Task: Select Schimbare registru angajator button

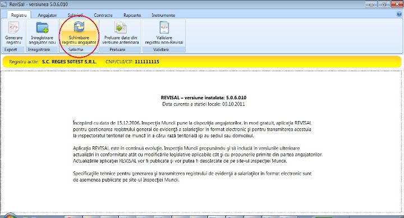Action: (x=79, y=33)
